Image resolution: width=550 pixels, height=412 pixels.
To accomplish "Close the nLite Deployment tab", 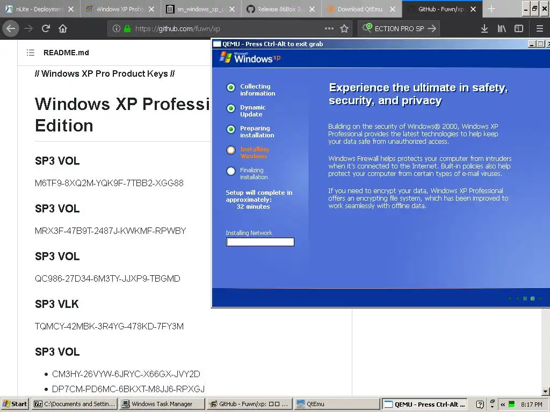I will [71, 9].
